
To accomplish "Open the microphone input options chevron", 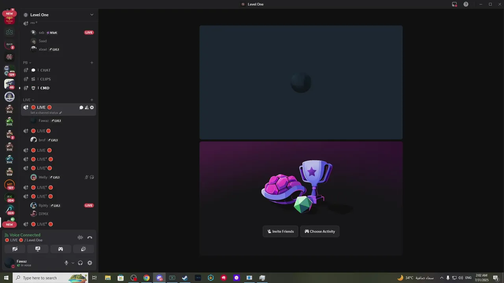I will click(x=72, y=263).
